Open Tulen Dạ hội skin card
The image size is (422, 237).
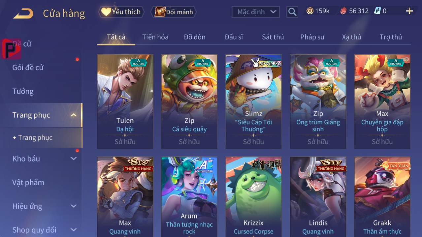point(125,102)
